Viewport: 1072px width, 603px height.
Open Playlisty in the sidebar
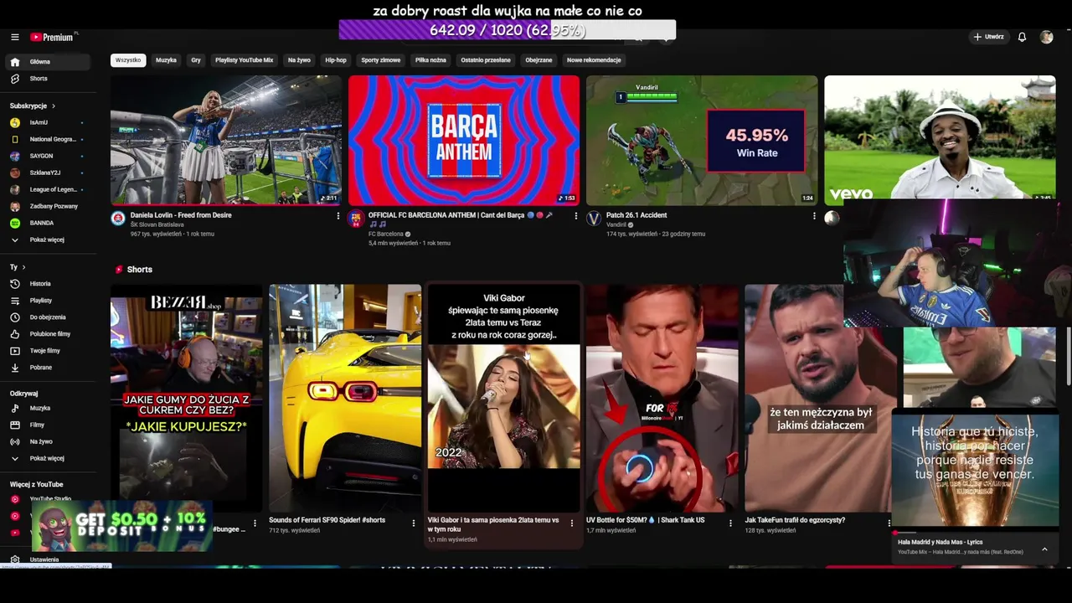[x=48, y=301]
